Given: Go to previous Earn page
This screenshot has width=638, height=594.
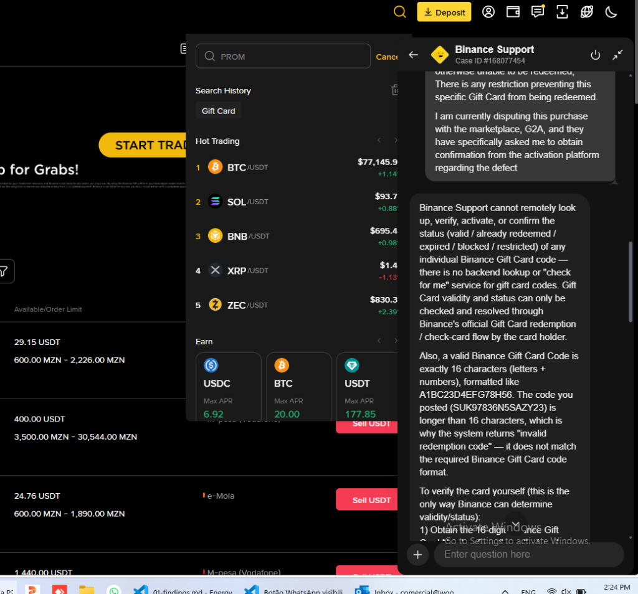Looking at the screenshot, I should pos(379,341).
